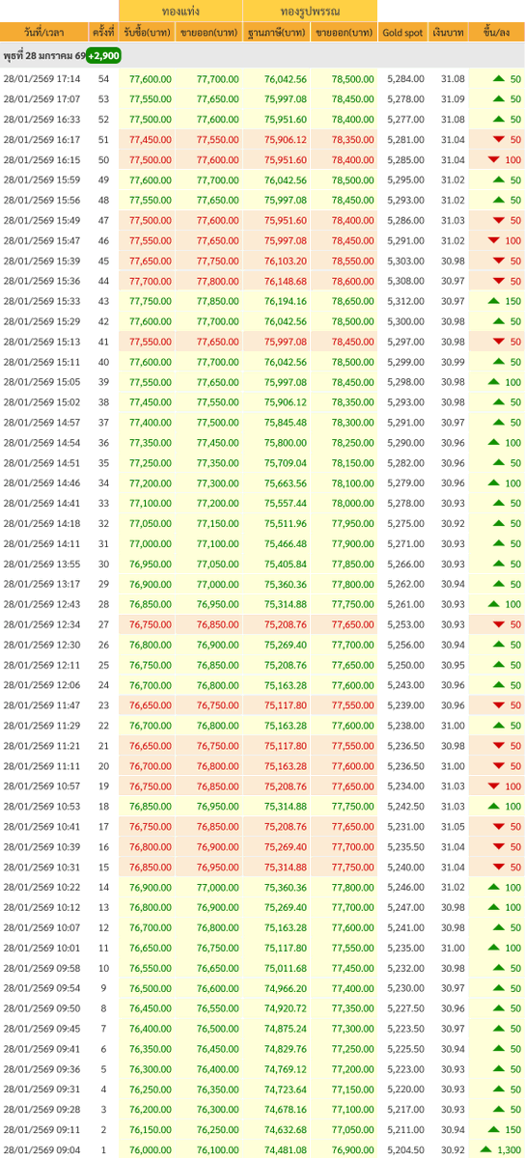Viewport: 525px width, 1158px height.
Task: Click timestamp 28/01/2569 17:07
Action: point(42,98)
